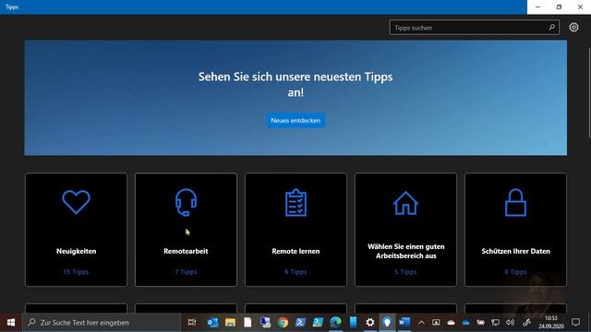Click the headset icon for Remotearbeit
This screenshot has width=591, height=332.
(186, 203)
